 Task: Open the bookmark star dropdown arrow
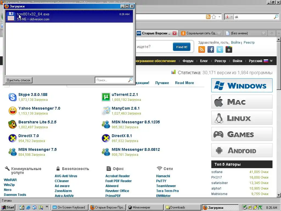219,17
